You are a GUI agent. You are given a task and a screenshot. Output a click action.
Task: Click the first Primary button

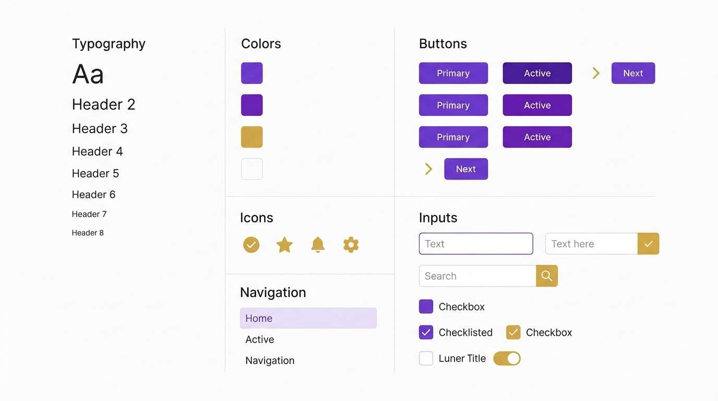point(453,73)
